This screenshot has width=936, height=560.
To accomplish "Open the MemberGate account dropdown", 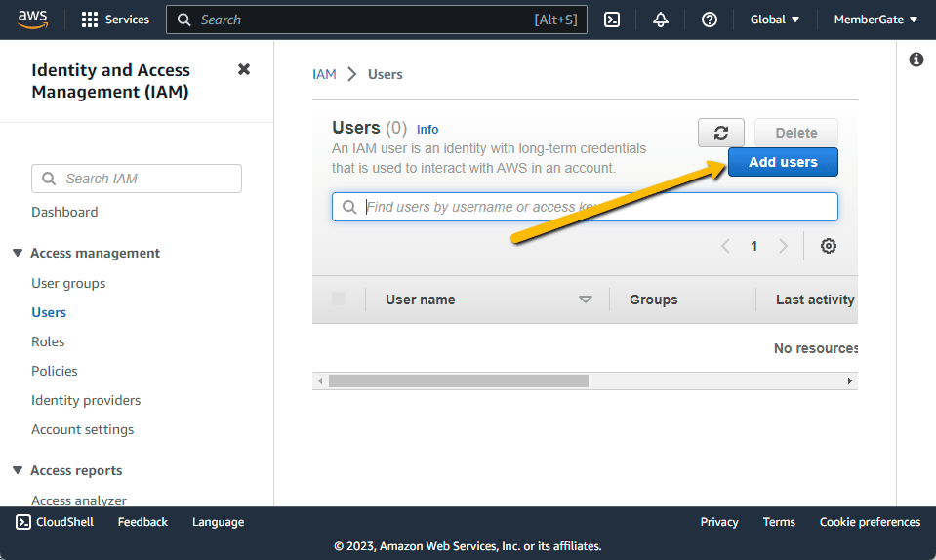I will coord(875,20).
